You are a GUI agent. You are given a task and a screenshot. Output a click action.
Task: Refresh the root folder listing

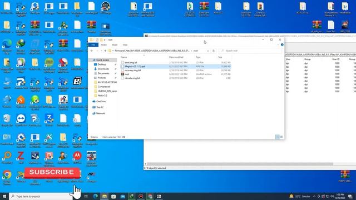tap(214, 51)
